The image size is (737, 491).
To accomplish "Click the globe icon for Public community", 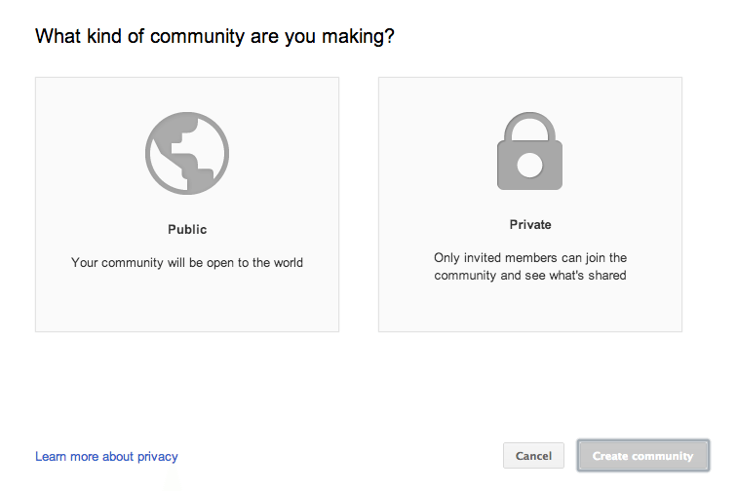I will click(x=187, y=153).
